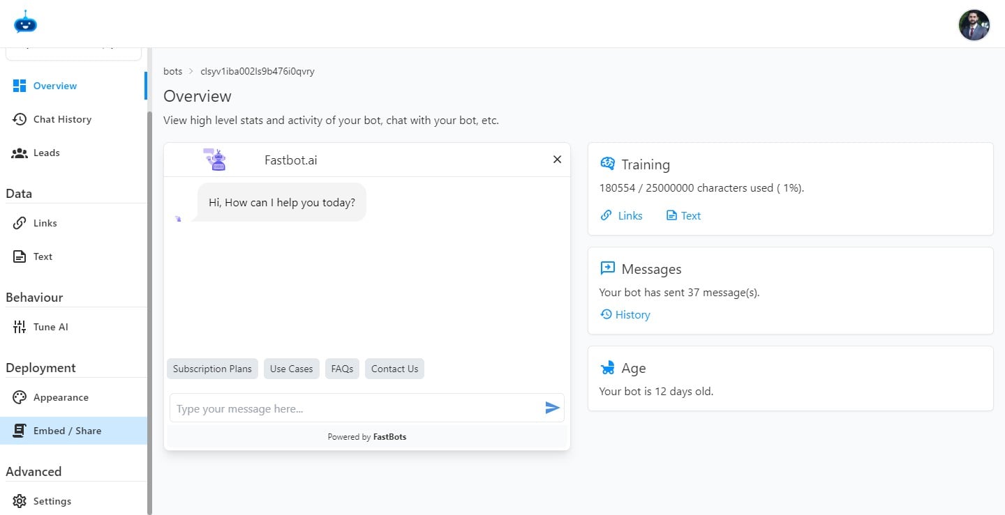This screenshot has height=515, width=1005.
Task: Click the Text document icon in sidebar
Action: click(20, 256)
